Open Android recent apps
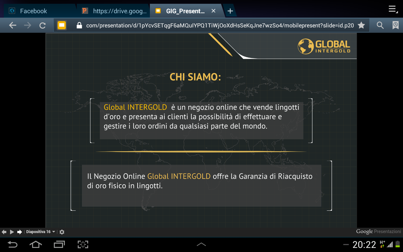 (x=59, y=244)
